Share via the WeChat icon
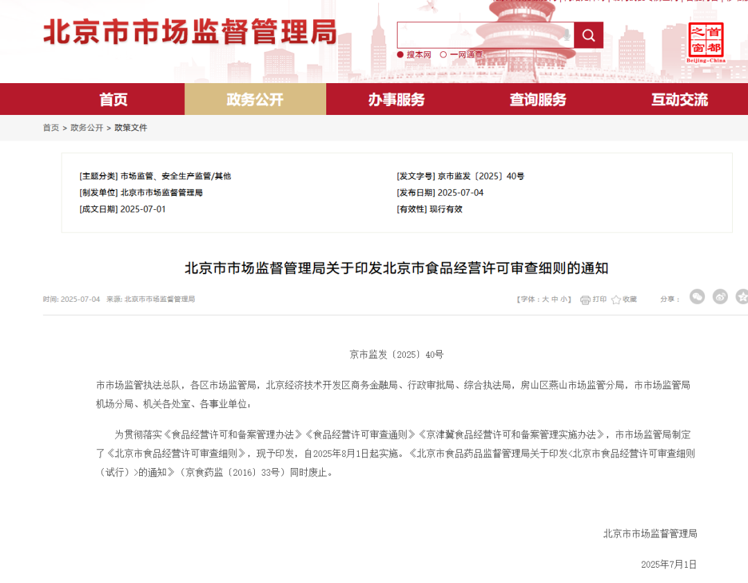748x583 pixels. pos(697,297)
